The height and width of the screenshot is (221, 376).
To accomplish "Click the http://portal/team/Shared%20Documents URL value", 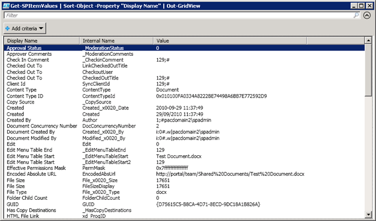I will pos(230,174).
